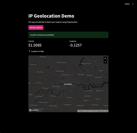Click the Teddington map label
Screen dimensions: 137x133
pos(34,105)
